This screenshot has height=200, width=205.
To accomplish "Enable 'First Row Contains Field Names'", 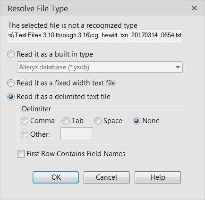I will (x=21, y=154).
